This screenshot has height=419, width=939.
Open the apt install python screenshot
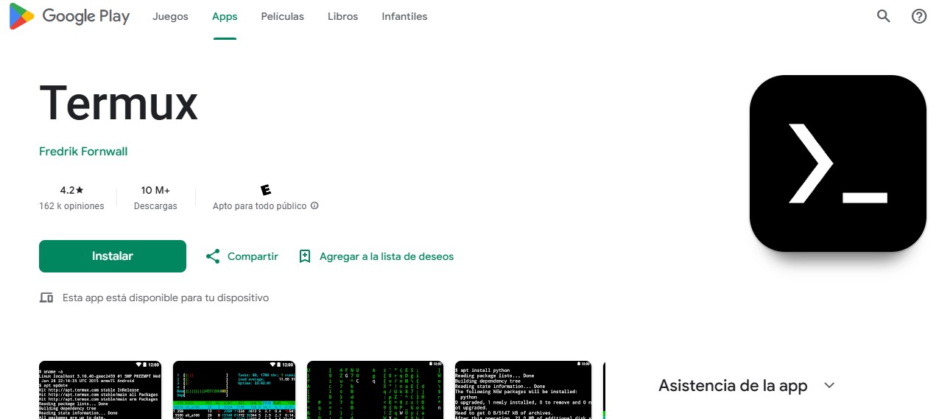pyautogui.click(x=523, y=390)
